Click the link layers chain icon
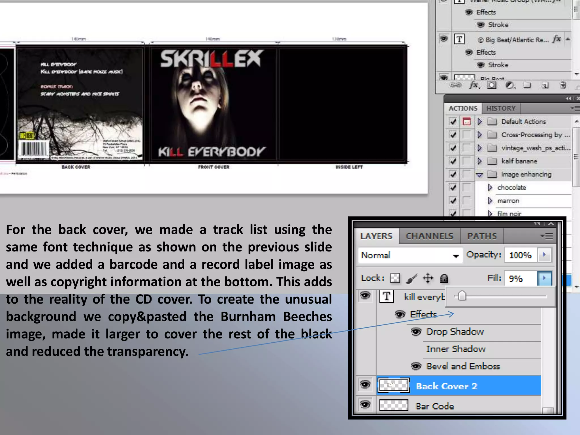This screenshot has height=435, width=580. click(456, 85)
